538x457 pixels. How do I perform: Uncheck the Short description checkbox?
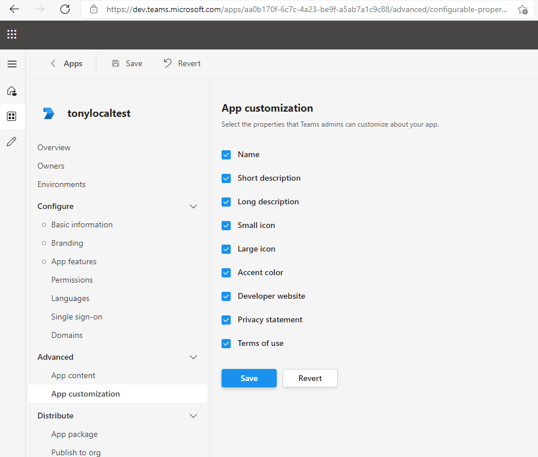coord(226,178)
